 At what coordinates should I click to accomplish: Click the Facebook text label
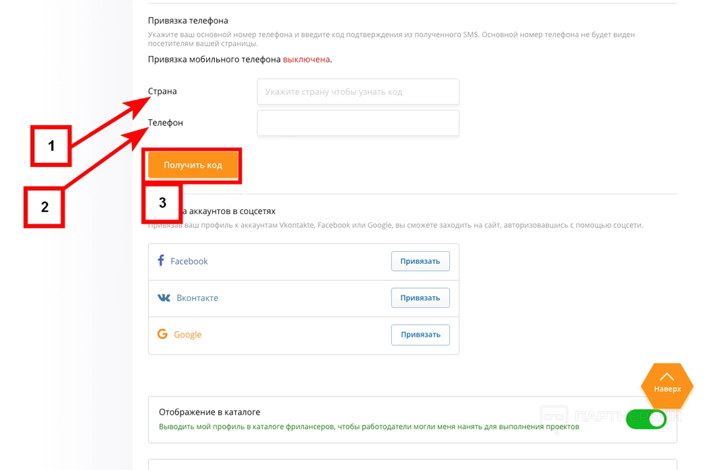coord(189,261)
